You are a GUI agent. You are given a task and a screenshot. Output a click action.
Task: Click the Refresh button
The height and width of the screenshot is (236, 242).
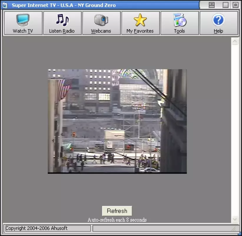[x=117, y=211]
